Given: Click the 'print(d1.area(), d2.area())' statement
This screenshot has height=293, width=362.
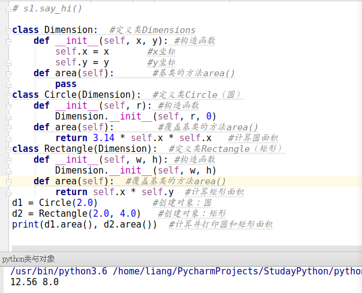Looking at the screenshot, I should [x=85, y=225].
